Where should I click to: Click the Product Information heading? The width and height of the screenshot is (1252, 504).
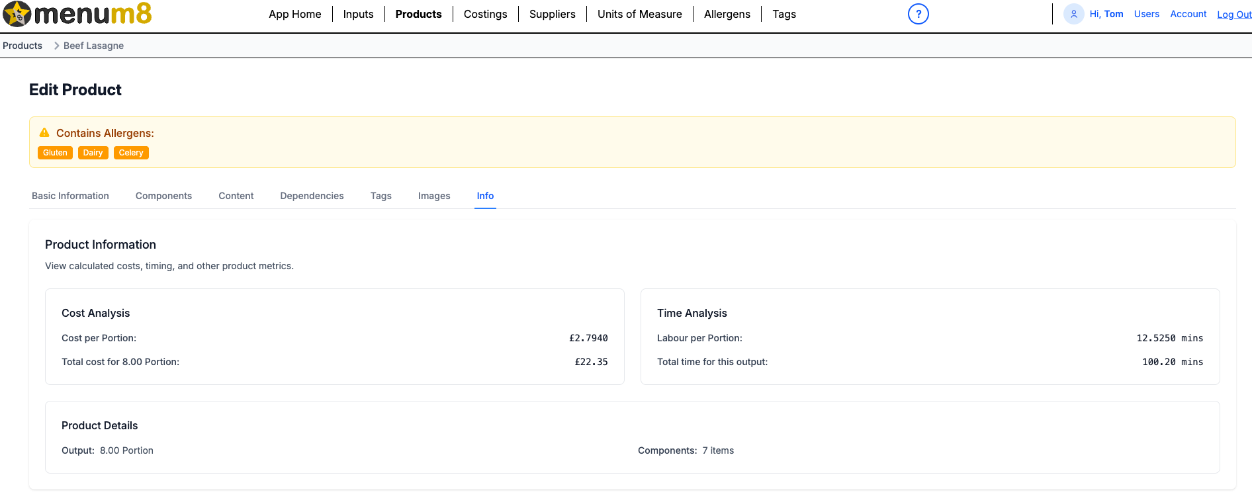[101, 245]
